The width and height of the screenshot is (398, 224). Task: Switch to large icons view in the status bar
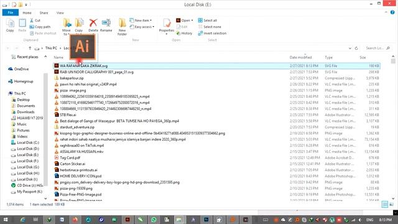click(x=392, y=205)
